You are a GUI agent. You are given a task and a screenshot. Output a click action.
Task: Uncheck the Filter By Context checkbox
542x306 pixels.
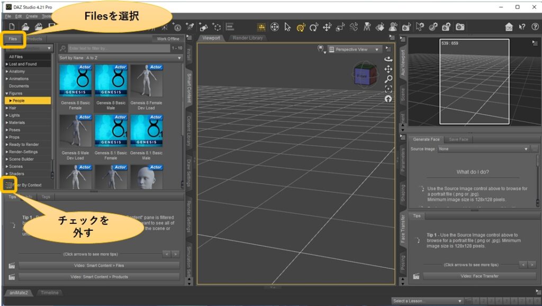click(9, 185)
